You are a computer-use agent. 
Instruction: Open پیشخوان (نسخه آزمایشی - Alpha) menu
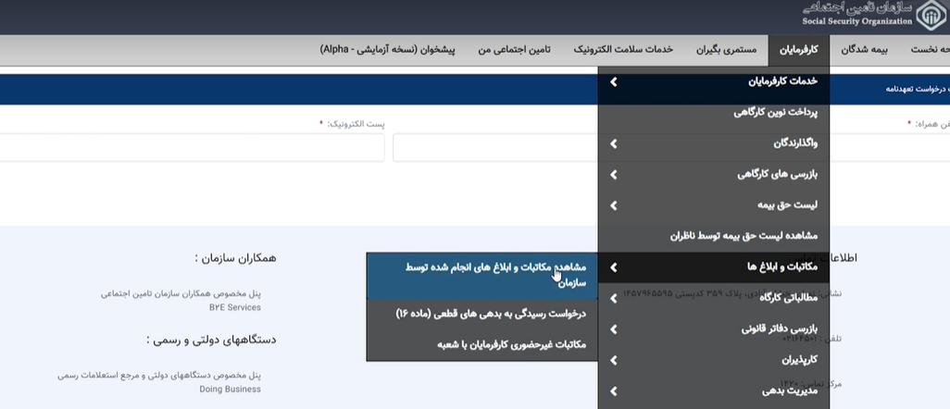click(388, 50)
